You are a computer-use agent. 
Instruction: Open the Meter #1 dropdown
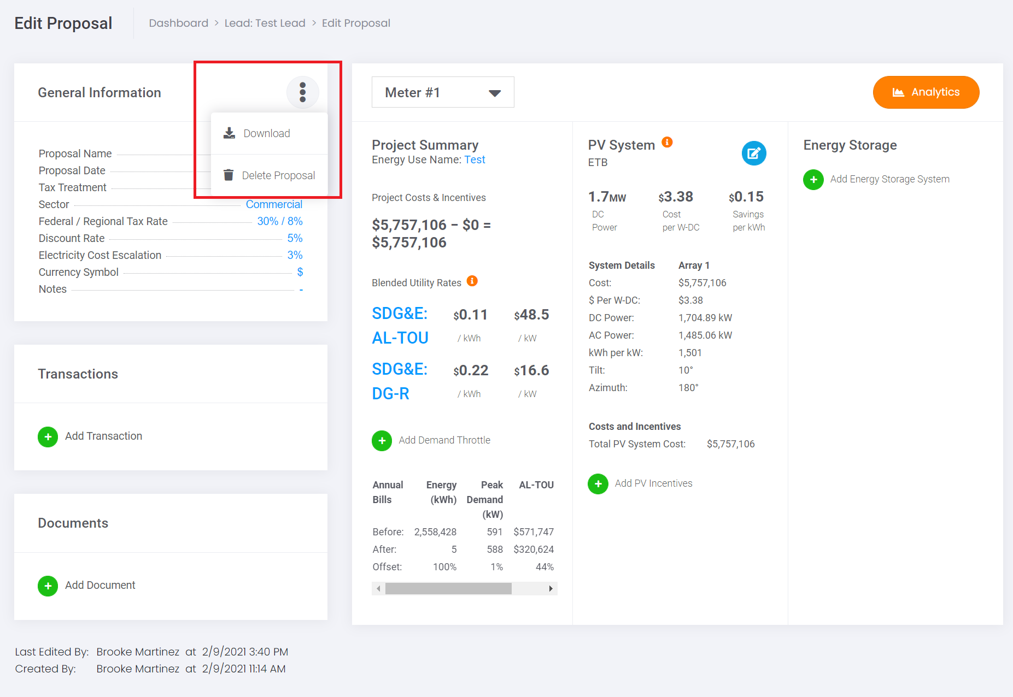[x=442, y=92]
